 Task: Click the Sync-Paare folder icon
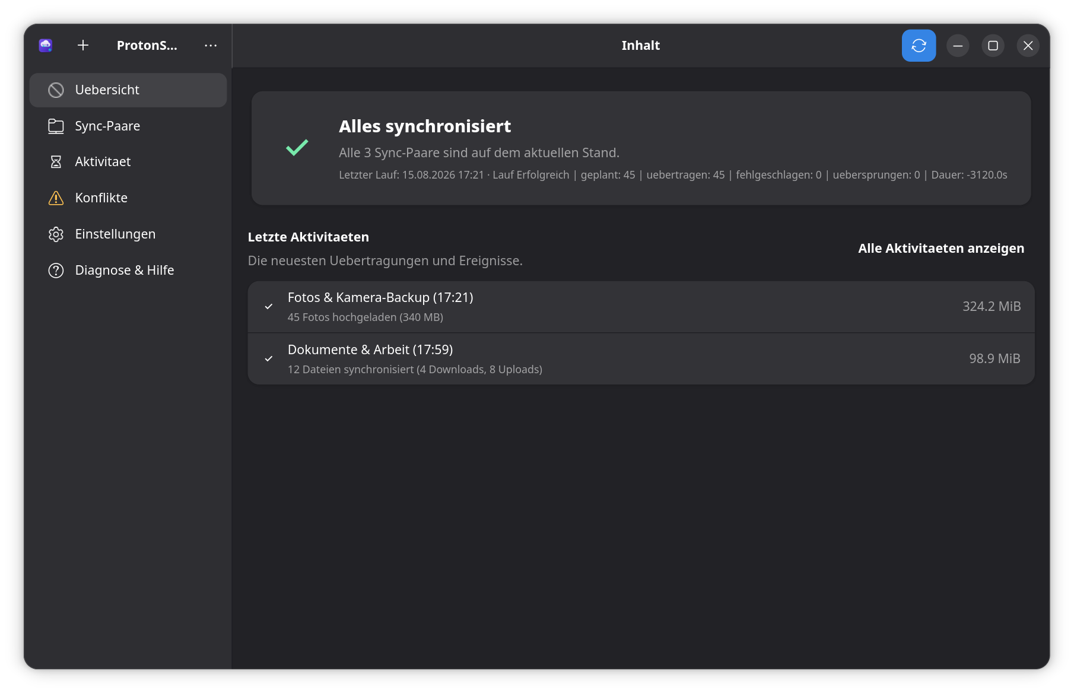click(x=56, y=126)
